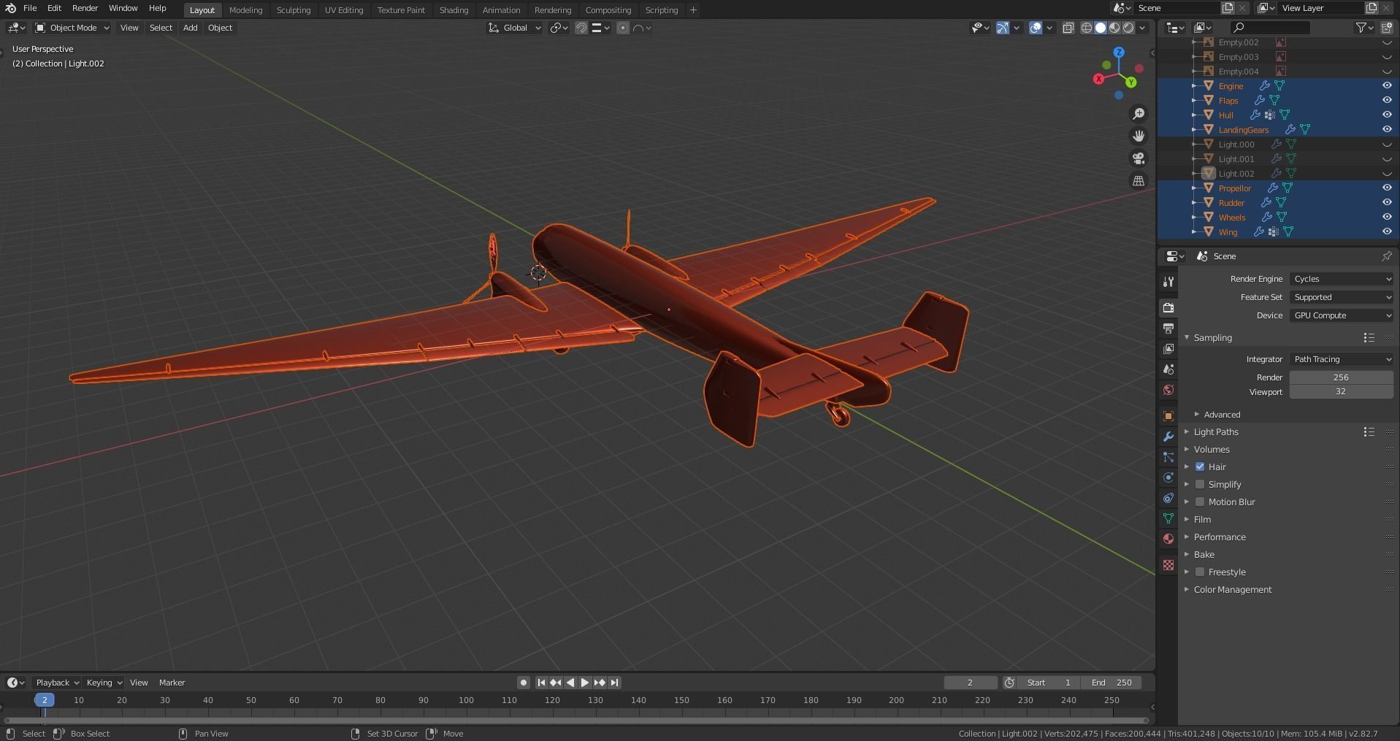Screen dimensions: 1400x741
Task: Enable the Freestyle checkbox
Action: pyautogui.click(x=1200, y=572)
